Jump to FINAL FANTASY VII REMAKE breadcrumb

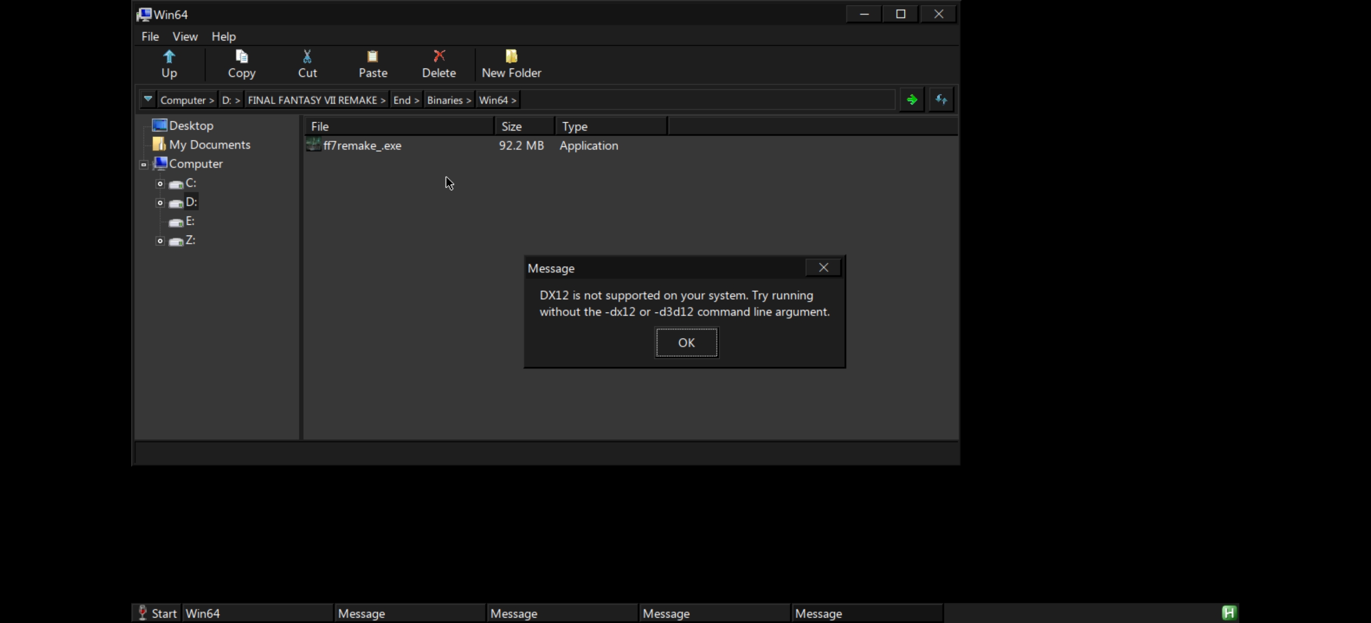[317, 100]
